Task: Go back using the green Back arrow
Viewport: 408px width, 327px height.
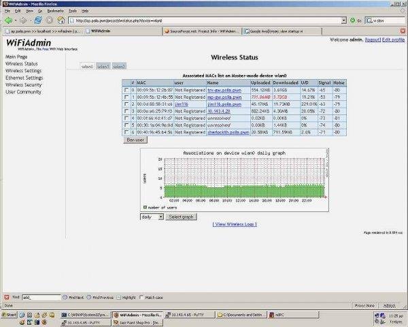Action: pos(8,20)
